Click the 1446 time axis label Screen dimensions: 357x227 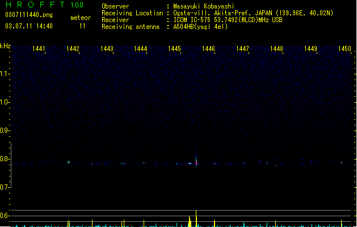(208, 49)
